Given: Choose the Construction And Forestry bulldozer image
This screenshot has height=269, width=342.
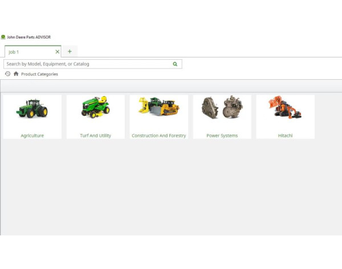Looking at the screenshot, I should point(158,108).
